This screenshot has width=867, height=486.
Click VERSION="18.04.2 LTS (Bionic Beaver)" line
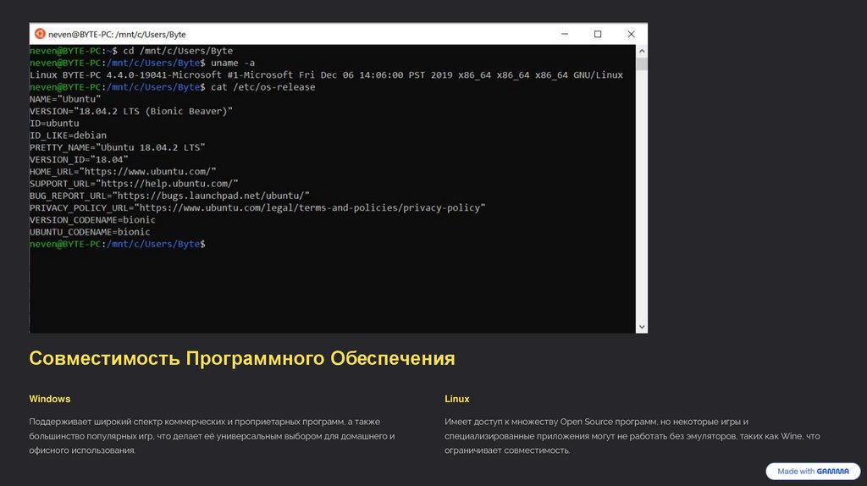[x=131, y=111]
